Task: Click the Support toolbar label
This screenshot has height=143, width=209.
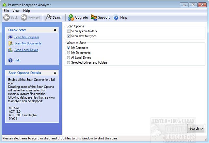Action: pos(104,17)
